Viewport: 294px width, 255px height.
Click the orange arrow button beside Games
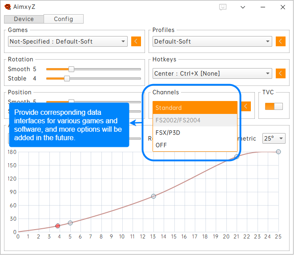[136, 41]
